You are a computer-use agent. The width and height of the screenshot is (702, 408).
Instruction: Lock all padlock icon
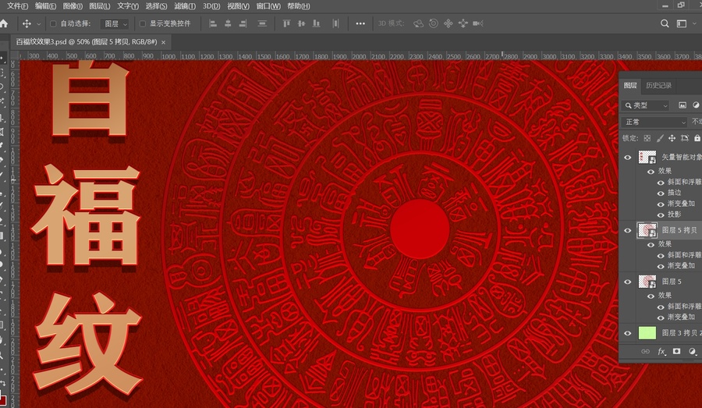[697, 138]
